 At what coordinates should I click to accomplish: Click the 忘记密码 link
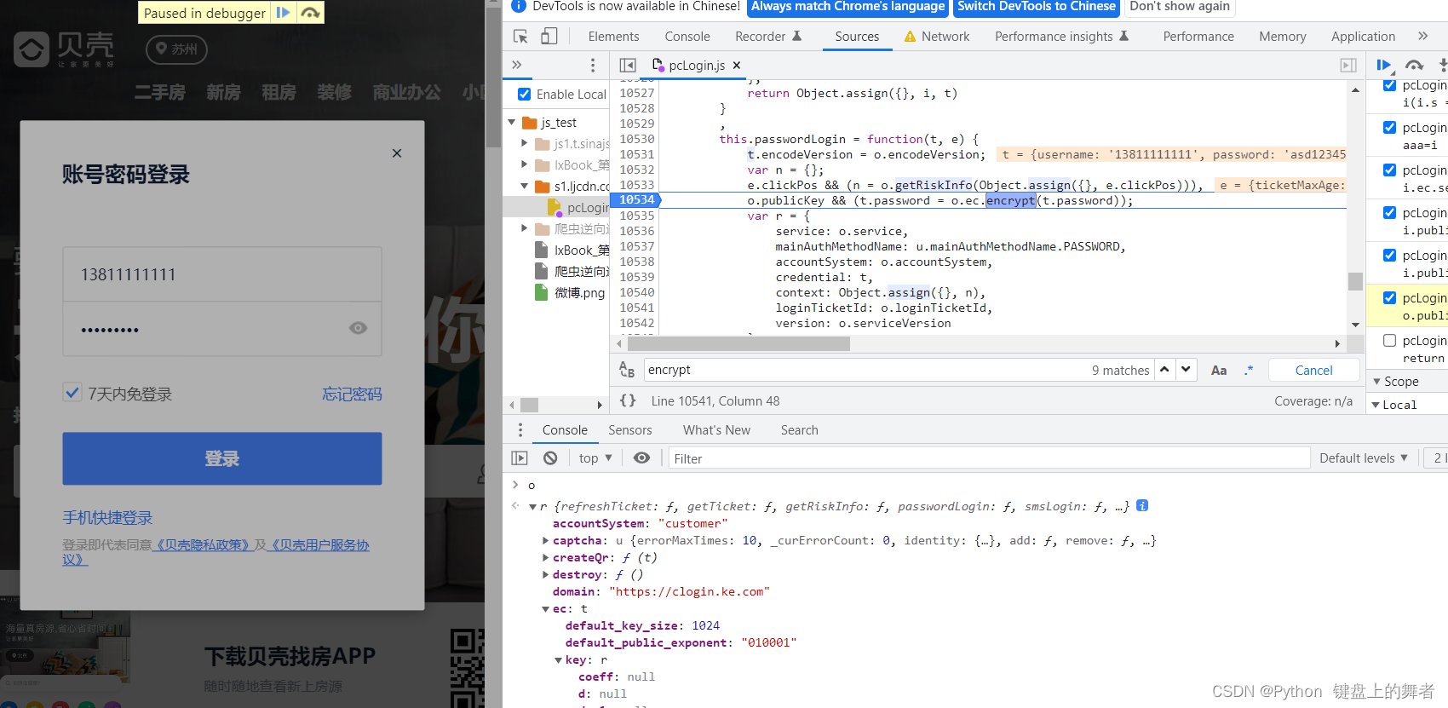(x=352, y=394)
